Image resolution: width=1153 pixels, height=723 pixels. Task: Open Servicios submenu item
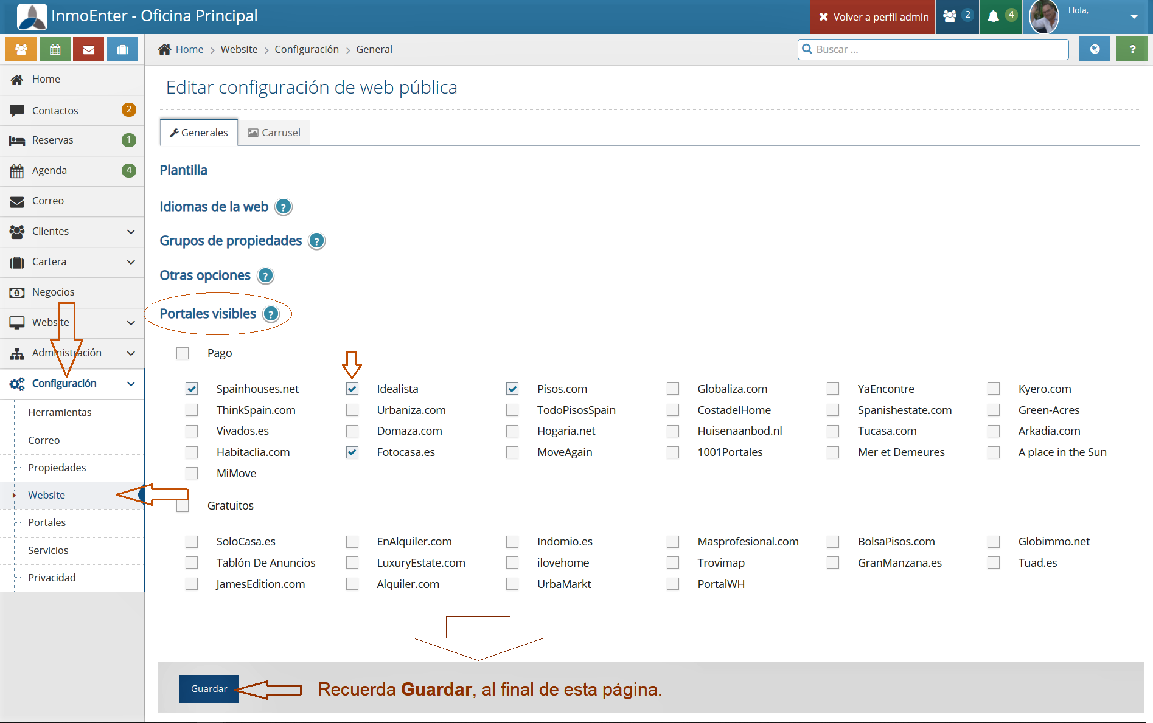(48, 550)
